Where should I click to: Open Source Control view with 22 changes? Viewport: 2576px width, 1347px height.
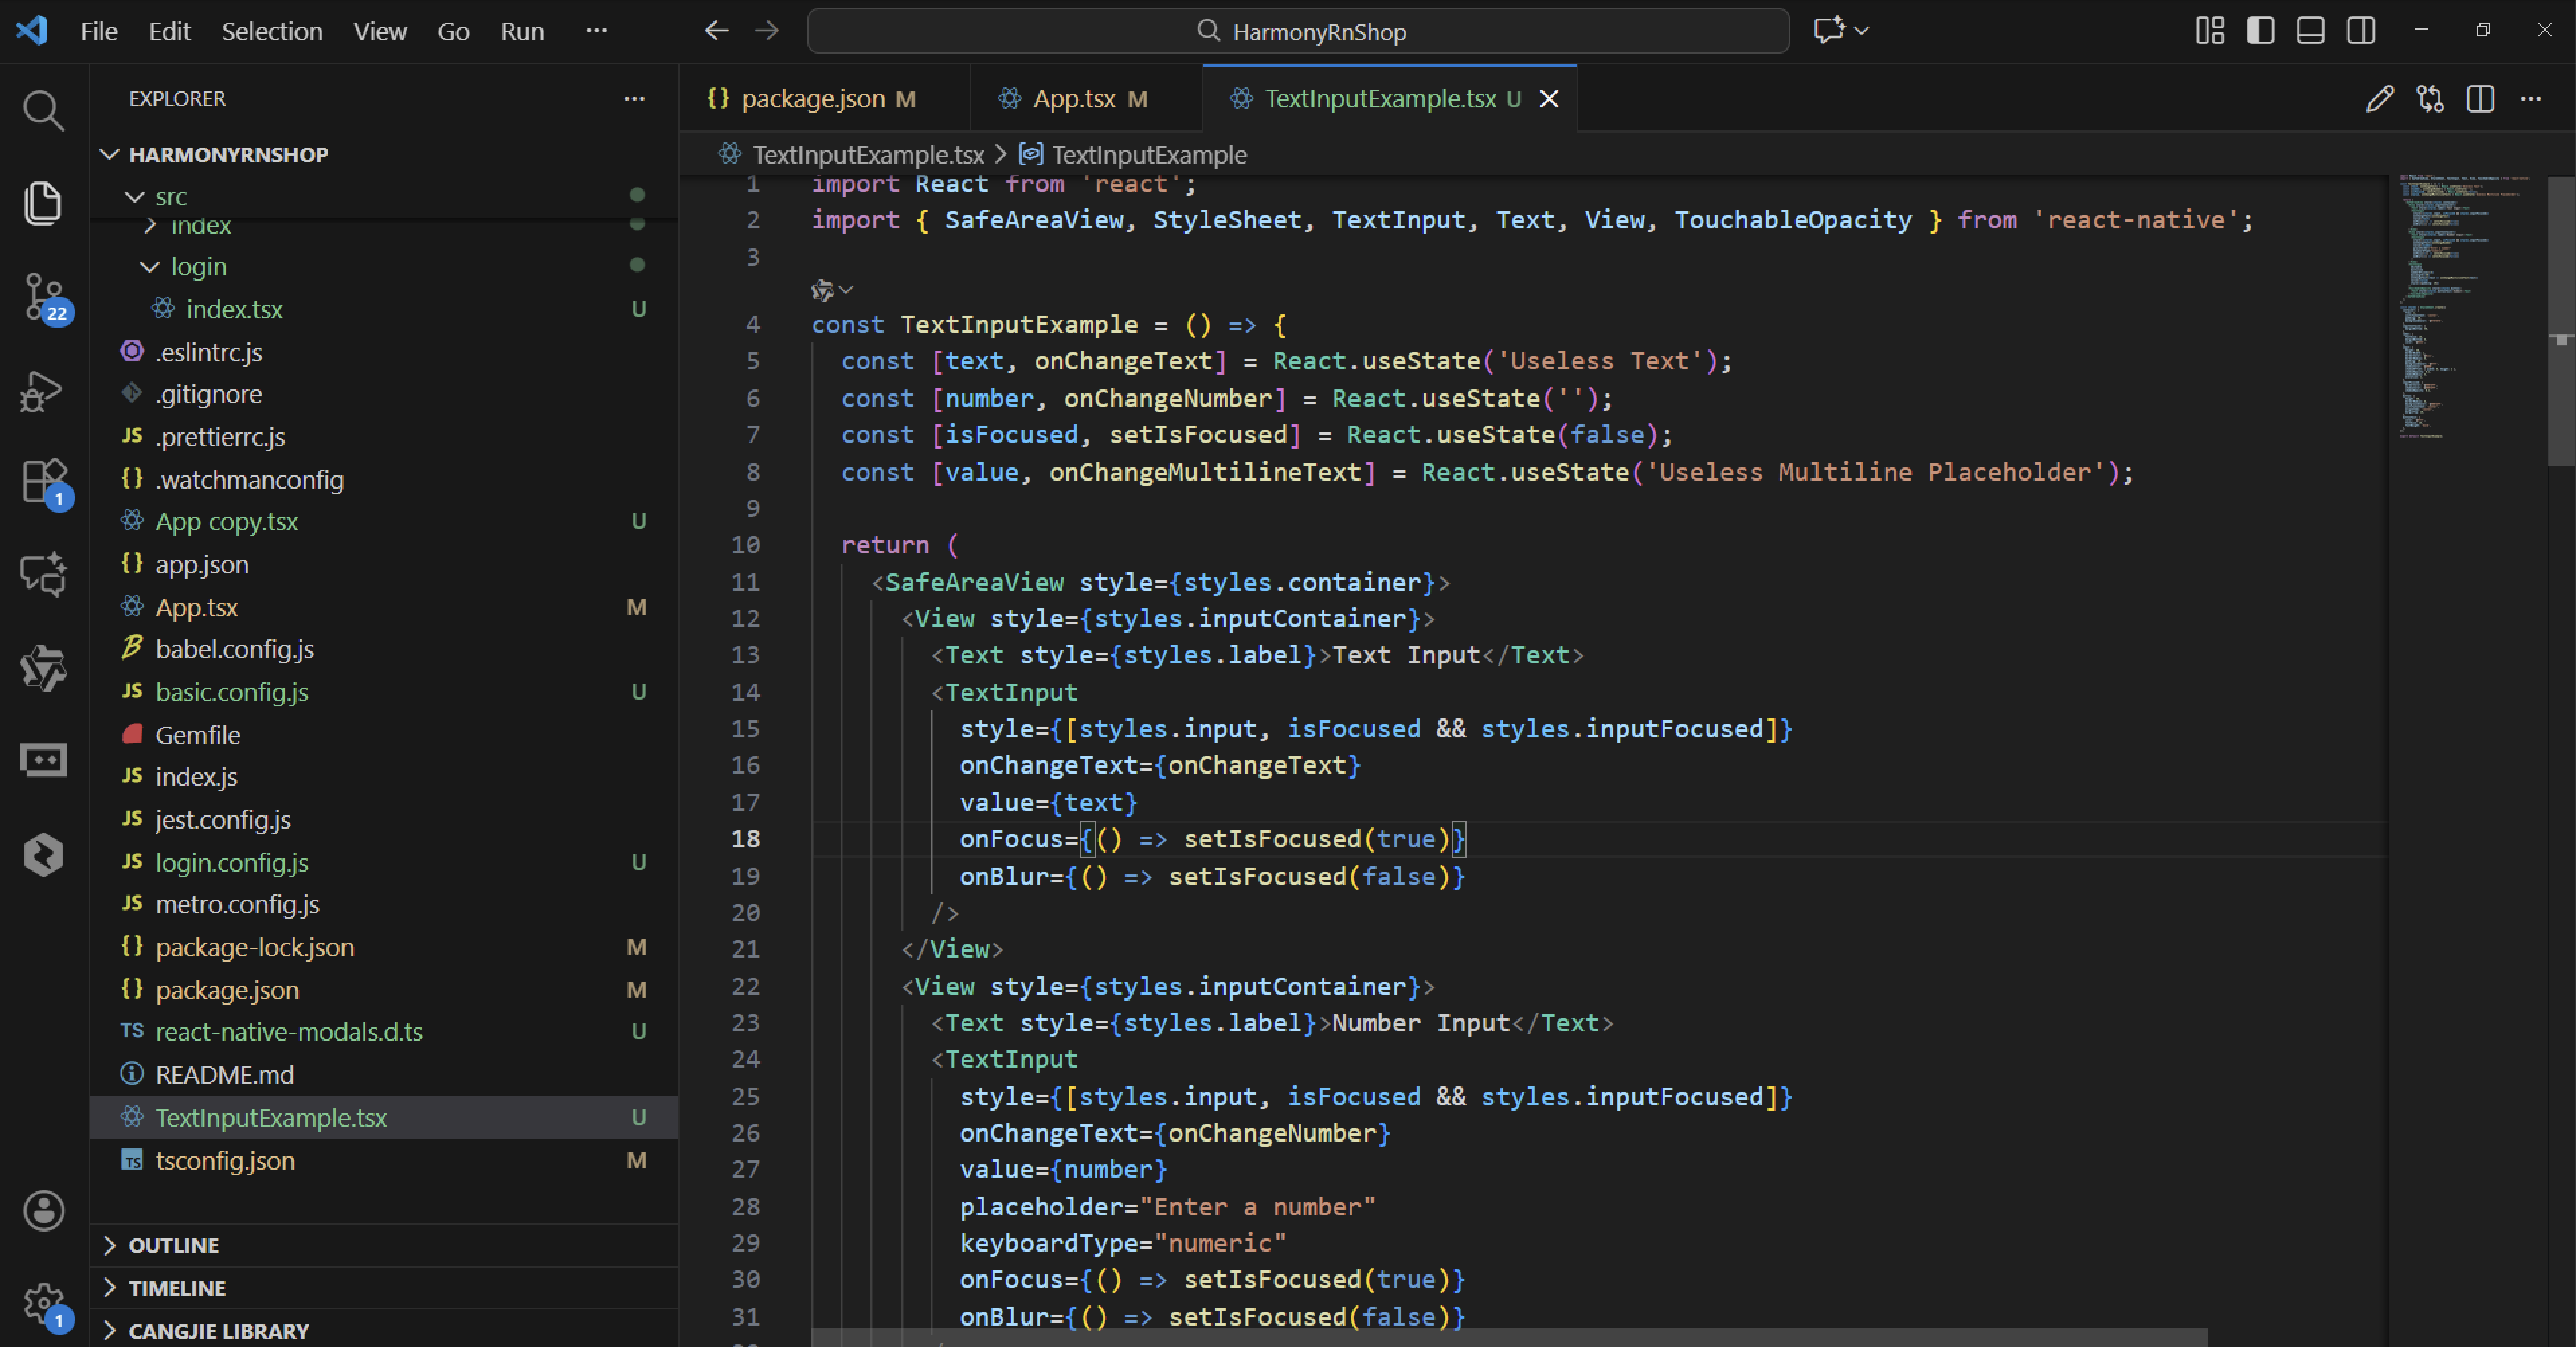43,297
